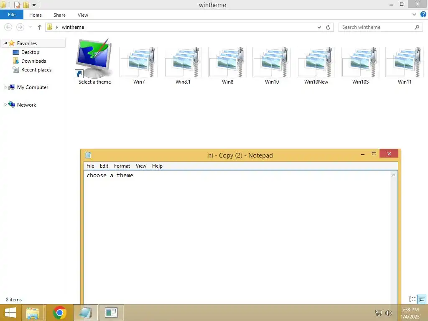Launch Chrome from the taskbar

60,313
